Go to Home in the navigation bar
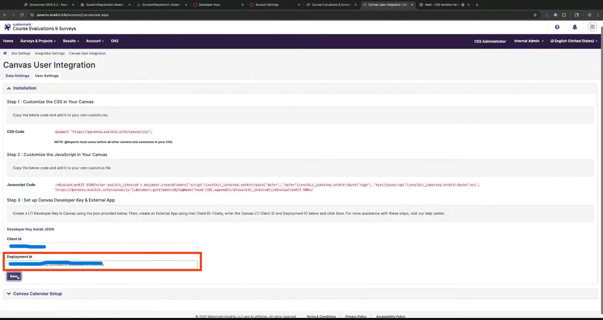 coord(8,41)
